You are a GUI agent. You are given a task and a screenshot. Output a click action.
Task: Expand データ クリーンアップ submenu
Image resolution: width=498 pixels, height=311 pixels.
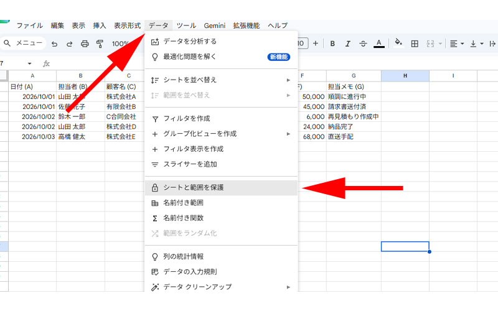[222, 287]
